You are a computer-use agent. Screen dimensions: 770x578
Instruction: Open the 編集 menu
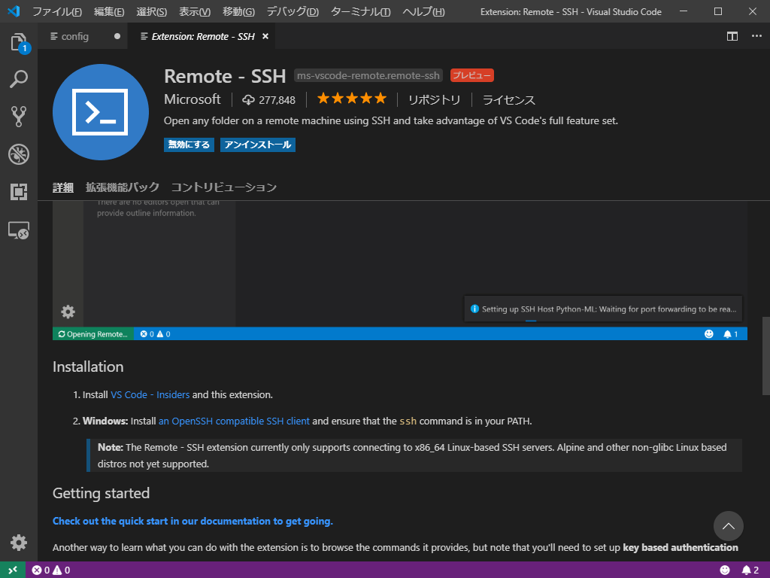point(109,11)
